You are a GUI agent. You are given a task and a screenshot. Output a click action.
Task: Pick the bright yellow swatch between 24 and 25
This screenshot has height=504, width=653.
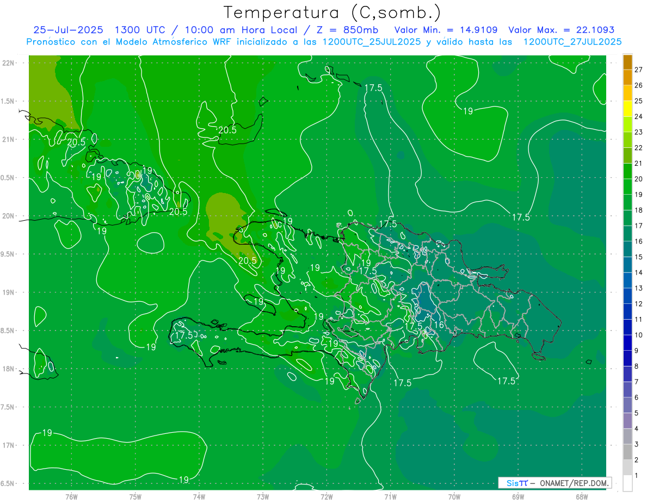click(x=627, y=109)
